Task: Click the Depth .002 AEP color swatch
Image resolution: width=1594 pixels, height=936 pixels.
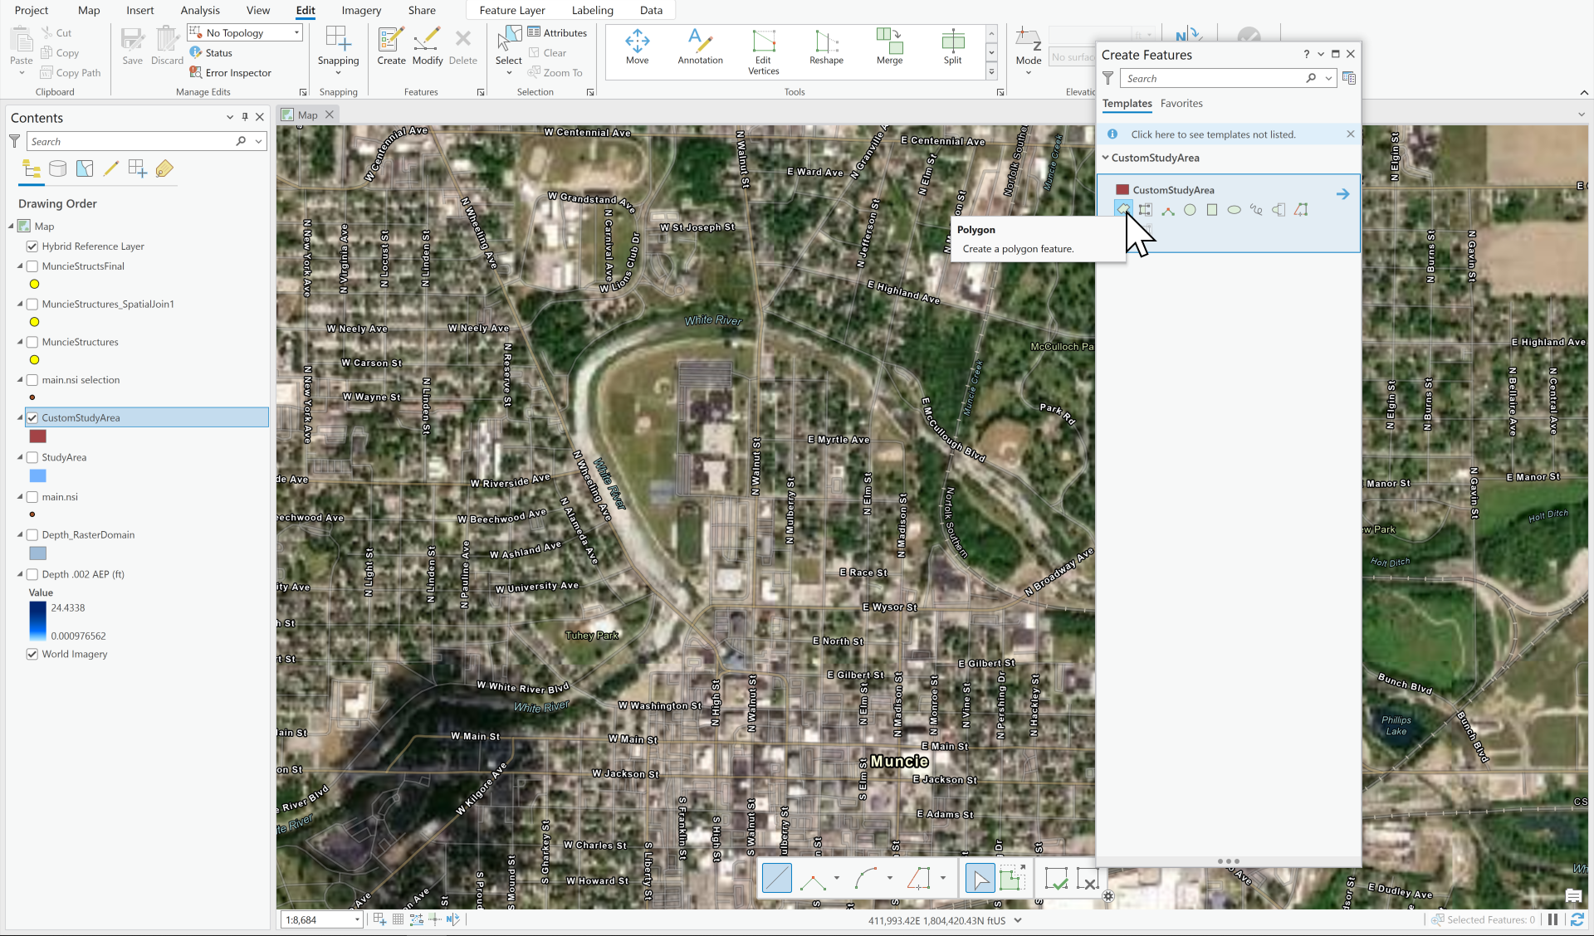Action: [37, 621]
